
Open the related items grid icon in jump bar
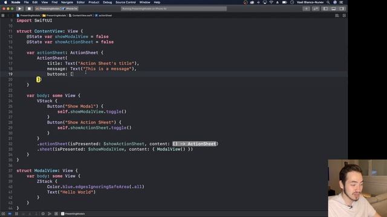2,16
